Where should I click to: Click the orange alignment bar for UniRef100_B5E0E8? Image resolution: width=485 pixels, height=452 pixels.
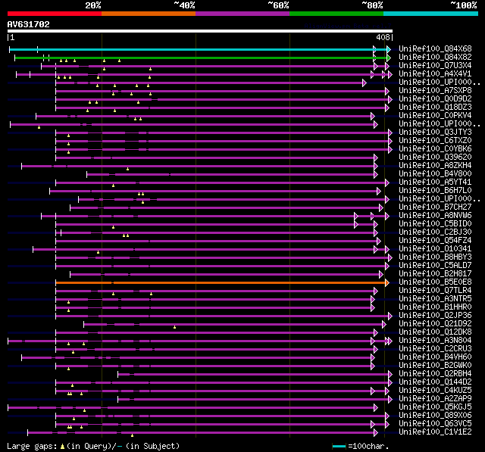[x=221, y=282]
